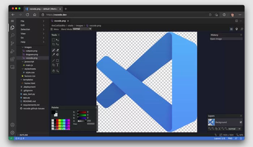Open Explorer in the activity bar
This screenshot has width=253, height=147.
click(12, 27)
